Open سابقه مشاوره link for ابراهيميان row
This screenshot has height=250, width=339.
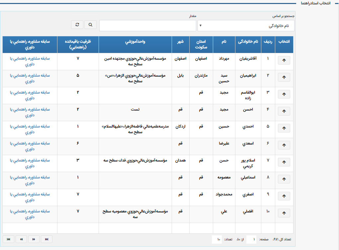(30, 78)
